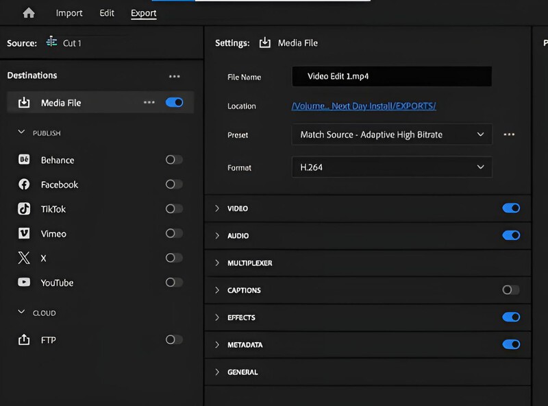Click the Behance icon in Publish list
This screenshot has width=548, height=406.
click(24, 160)
